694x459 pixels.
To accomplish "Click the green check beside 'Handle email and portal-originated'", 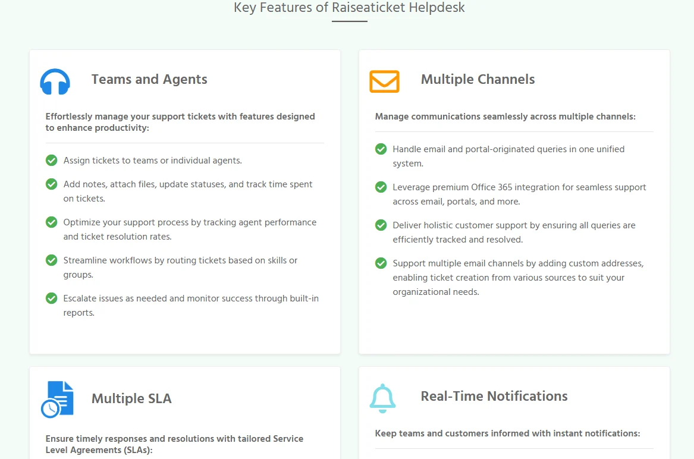I will (x=381, y=149).
